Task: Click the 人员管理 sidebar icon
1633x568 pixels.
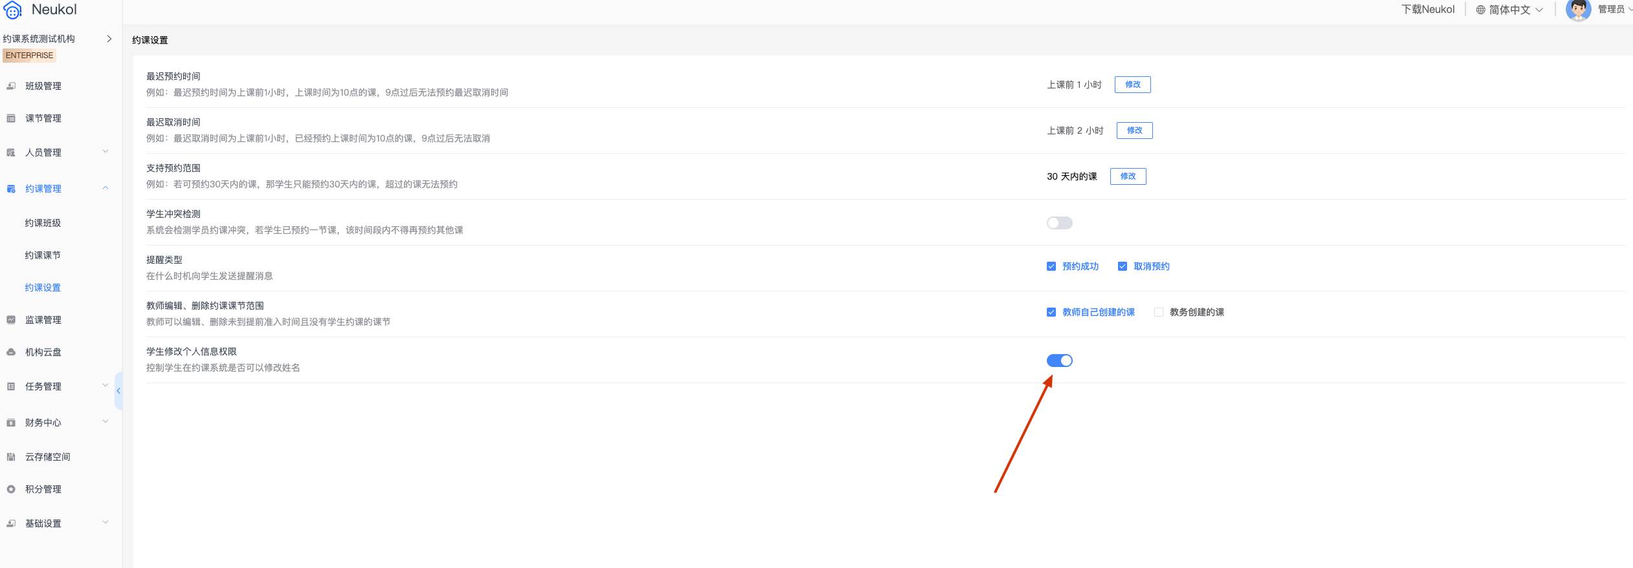Action: 11,153
